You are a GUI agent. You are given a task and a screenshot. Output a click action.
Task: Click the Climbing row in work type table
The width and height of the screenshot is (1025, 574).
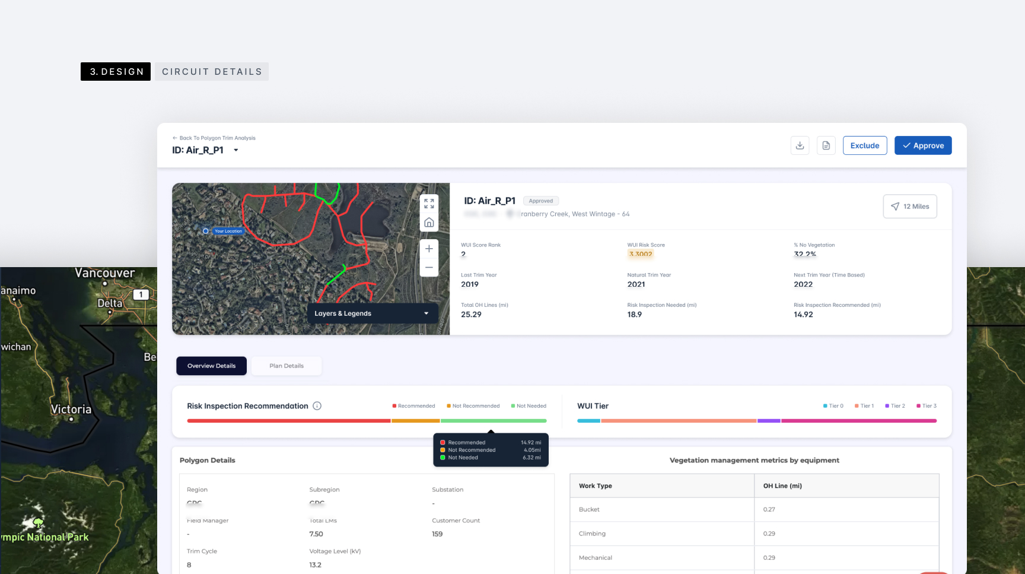coord(755,534)
